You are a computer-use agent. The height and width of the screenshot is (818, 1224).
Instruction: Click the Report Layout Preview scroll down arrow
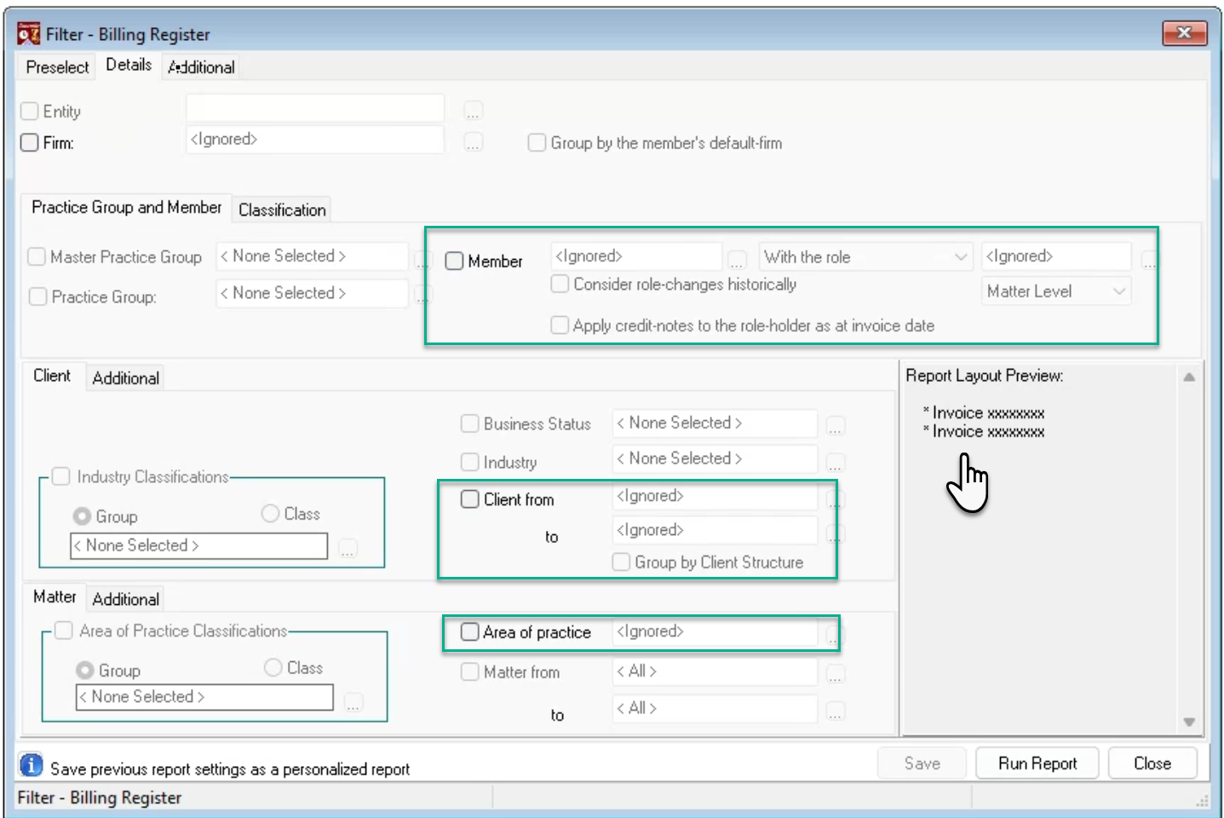(x=1189, y=722)
